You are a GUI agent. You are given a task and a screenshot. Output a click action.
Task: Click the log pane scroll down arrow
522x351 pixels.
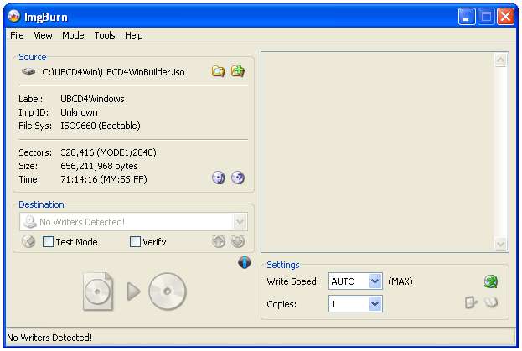click(501, 245)
